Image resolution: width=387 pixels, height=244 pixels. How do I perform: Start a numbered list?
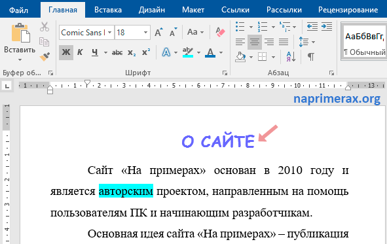[x=262, y=27]
